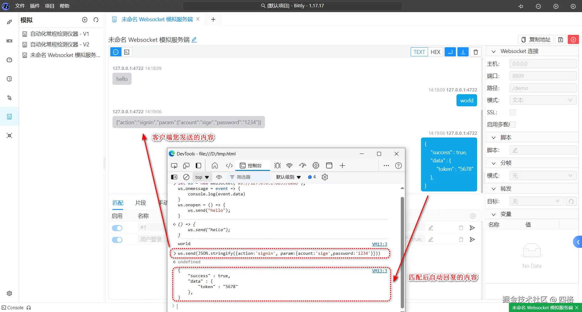Open the 分帧 模式 dropdown
The height and width of the screenshot is (312, 582).
pyautogui.click(x=543, y=176)
